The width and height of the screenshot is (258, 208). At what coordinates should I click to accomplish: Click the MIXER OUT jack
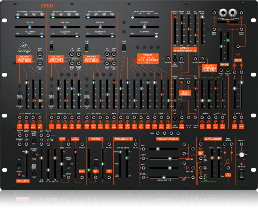click(x=221, y=70)
